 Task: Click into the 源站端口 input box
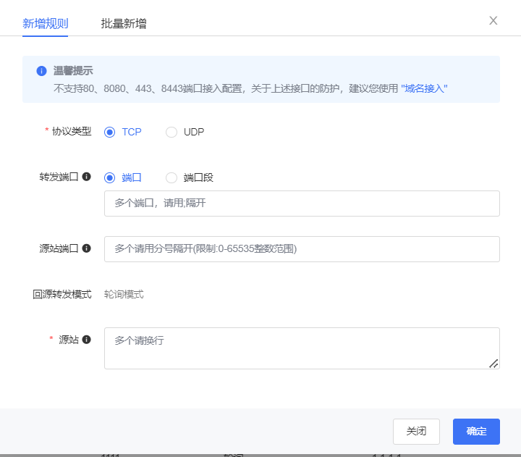click(302, 249)
